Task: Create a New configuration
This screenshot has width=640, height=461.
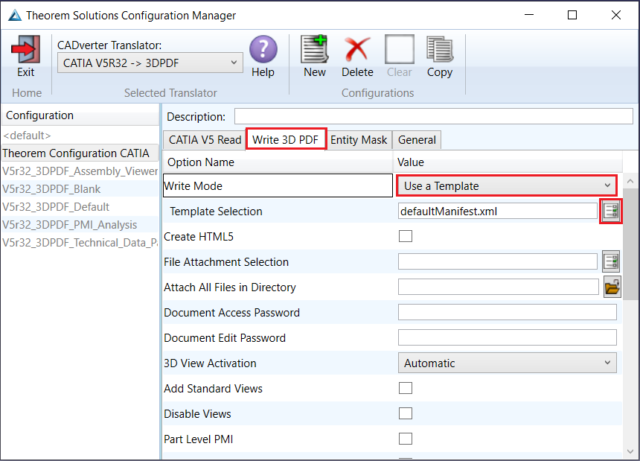Action: 314,49
